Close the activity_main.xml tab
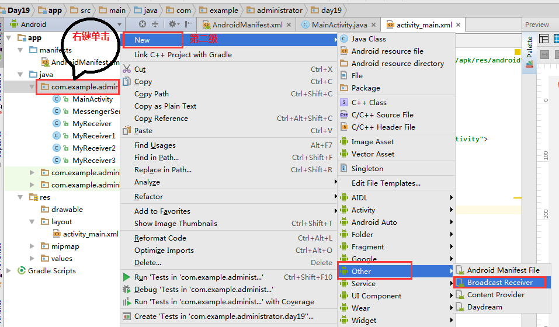 click(x=458, y=25)
